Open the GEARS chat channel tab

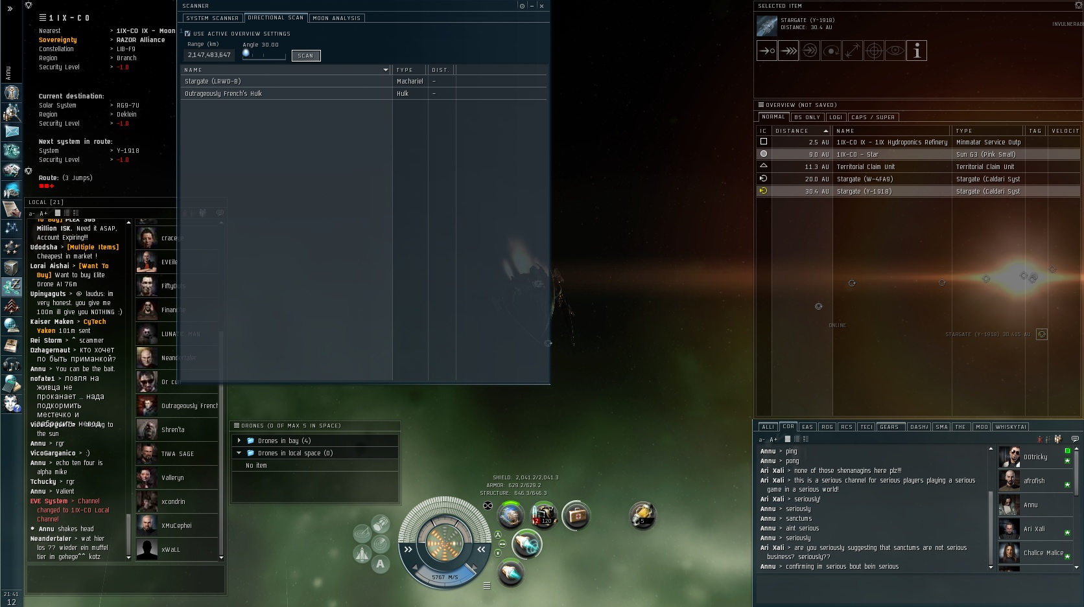(x=889, y=427)
